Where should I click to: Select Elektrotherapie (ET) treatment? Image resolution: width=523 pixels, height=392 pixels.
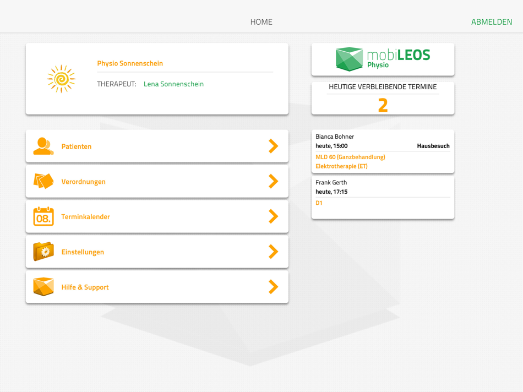pyautogui.click(x=341, y=166)
